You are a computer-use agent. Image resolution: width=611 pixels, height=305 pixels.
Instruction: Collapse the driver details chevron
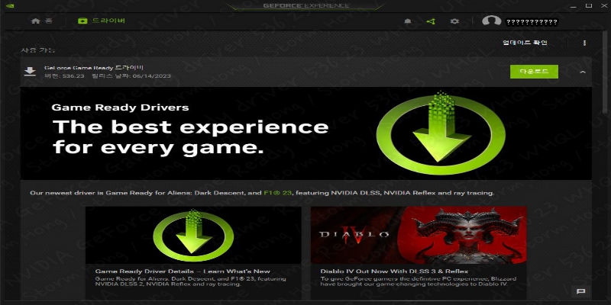click(583, 72)
